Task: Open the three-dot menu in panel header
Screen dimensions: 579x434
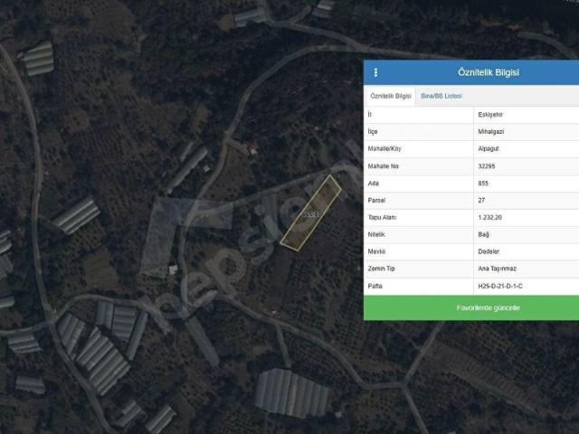Action: point(375,72)
